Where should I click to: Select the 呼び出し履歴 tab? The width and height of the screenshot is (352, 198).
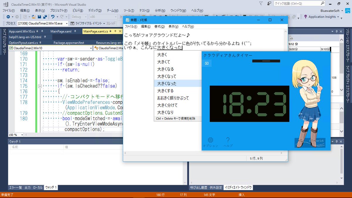198,187
